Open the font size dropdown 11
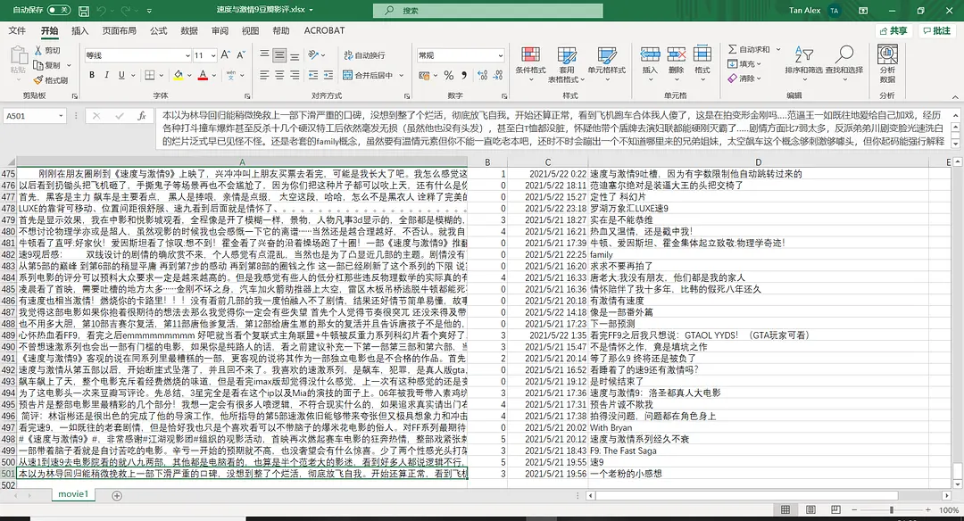The width and height of the screenshot is (964, 521). pos(213,56)
